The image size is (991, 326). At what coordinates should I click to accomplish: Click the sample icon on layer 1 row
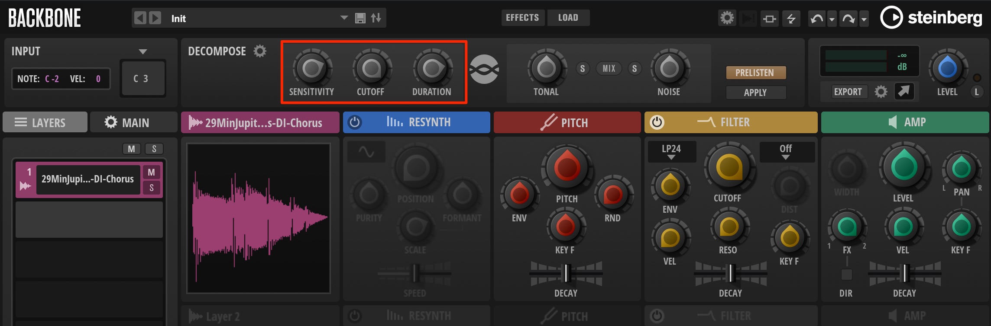[25, 186]
